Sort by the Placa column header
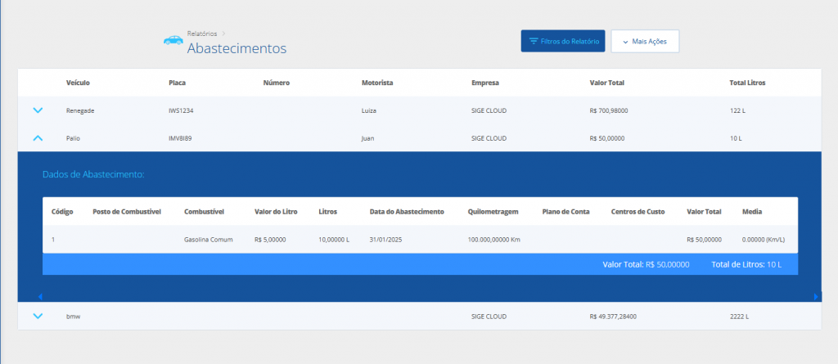Image resolution: width=838 pixels, height=364 pixels. pyautogui.click(x=178, y=83)
